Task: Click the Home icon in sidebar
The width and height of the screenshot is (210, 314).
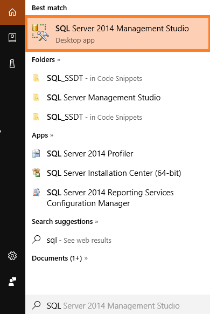Action: (x=12, y=12)
